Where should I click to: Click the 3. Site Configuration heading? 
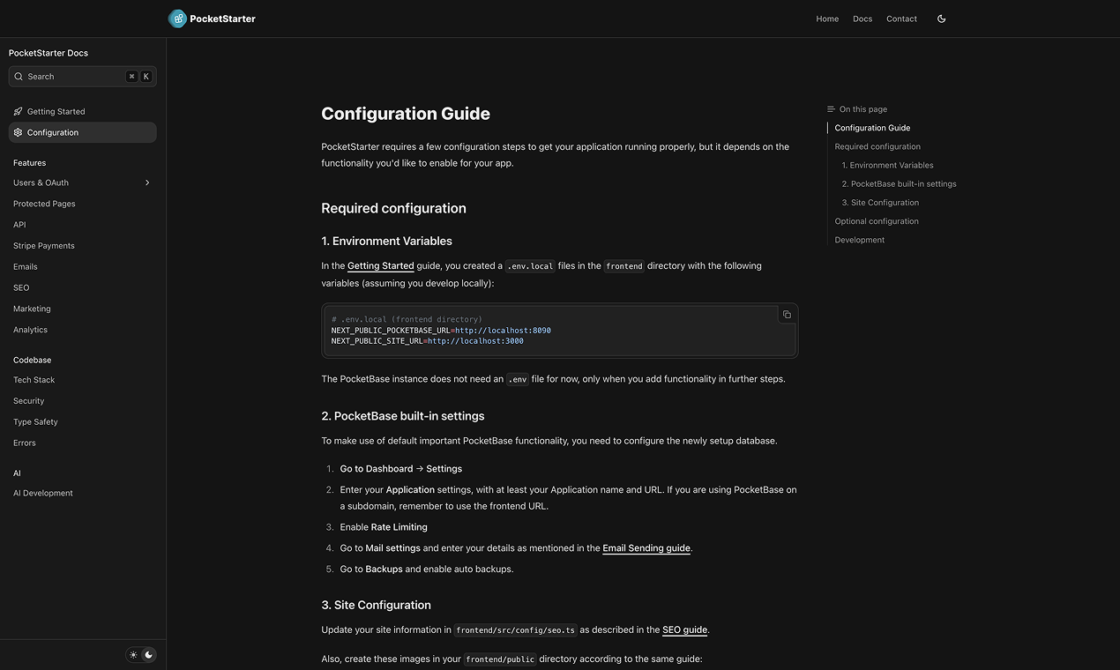coord(376,606)
